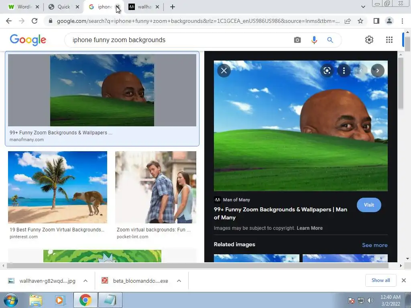
Task: Click the Google search text field
Action: tap(181, 40)
